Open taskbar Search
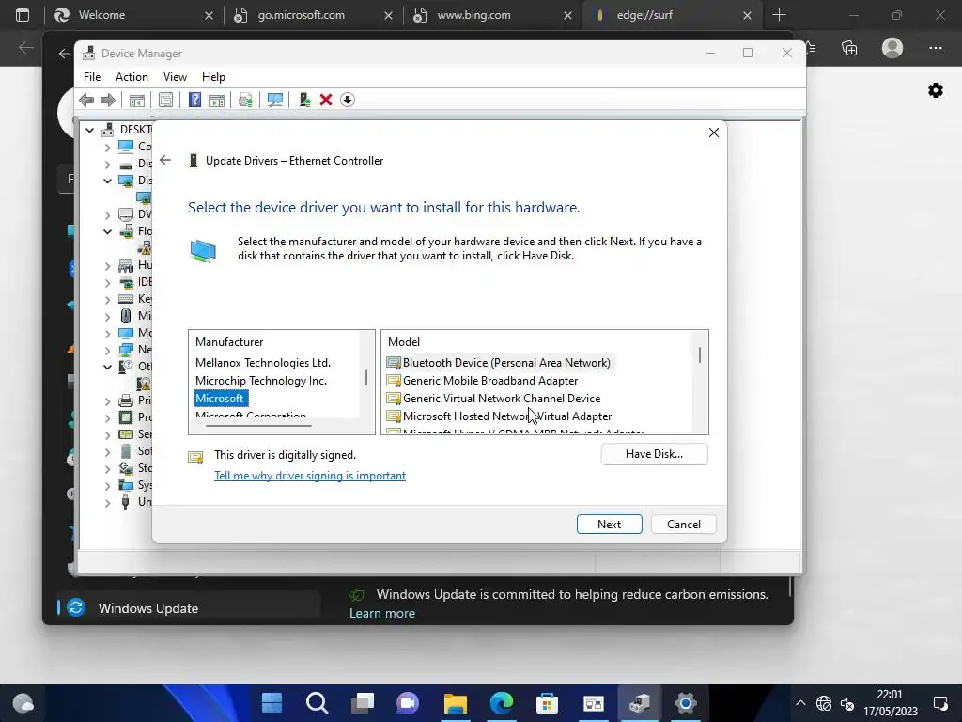 tap(318, 703)
